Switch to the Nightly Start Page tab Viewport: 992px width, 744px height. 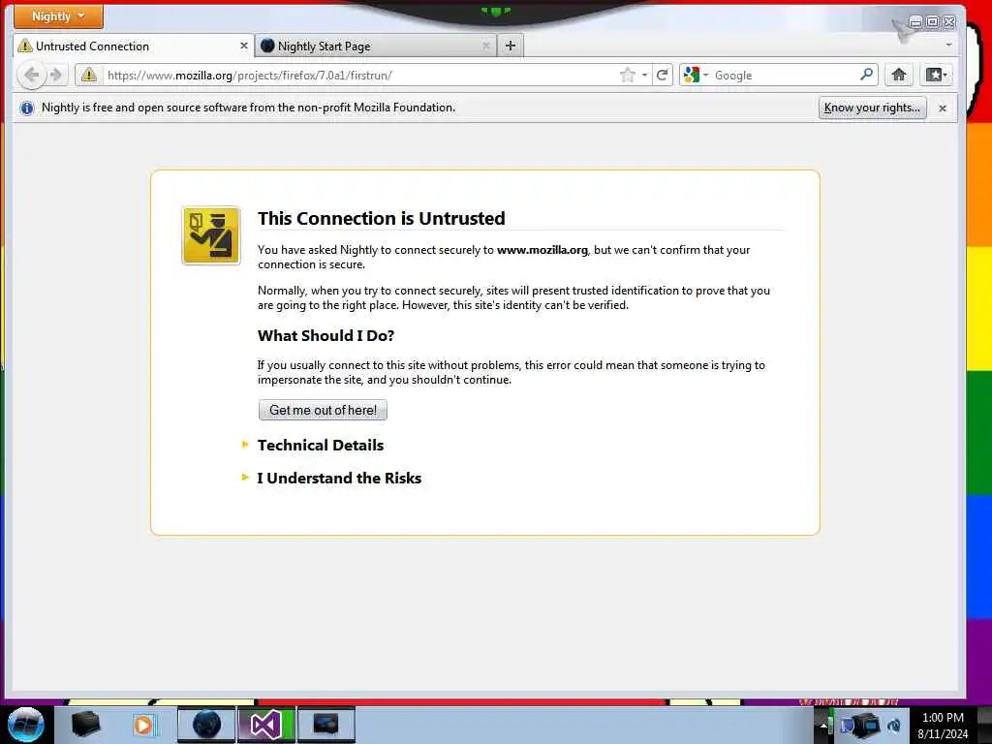pyautogui.click(x=376, y=46)
